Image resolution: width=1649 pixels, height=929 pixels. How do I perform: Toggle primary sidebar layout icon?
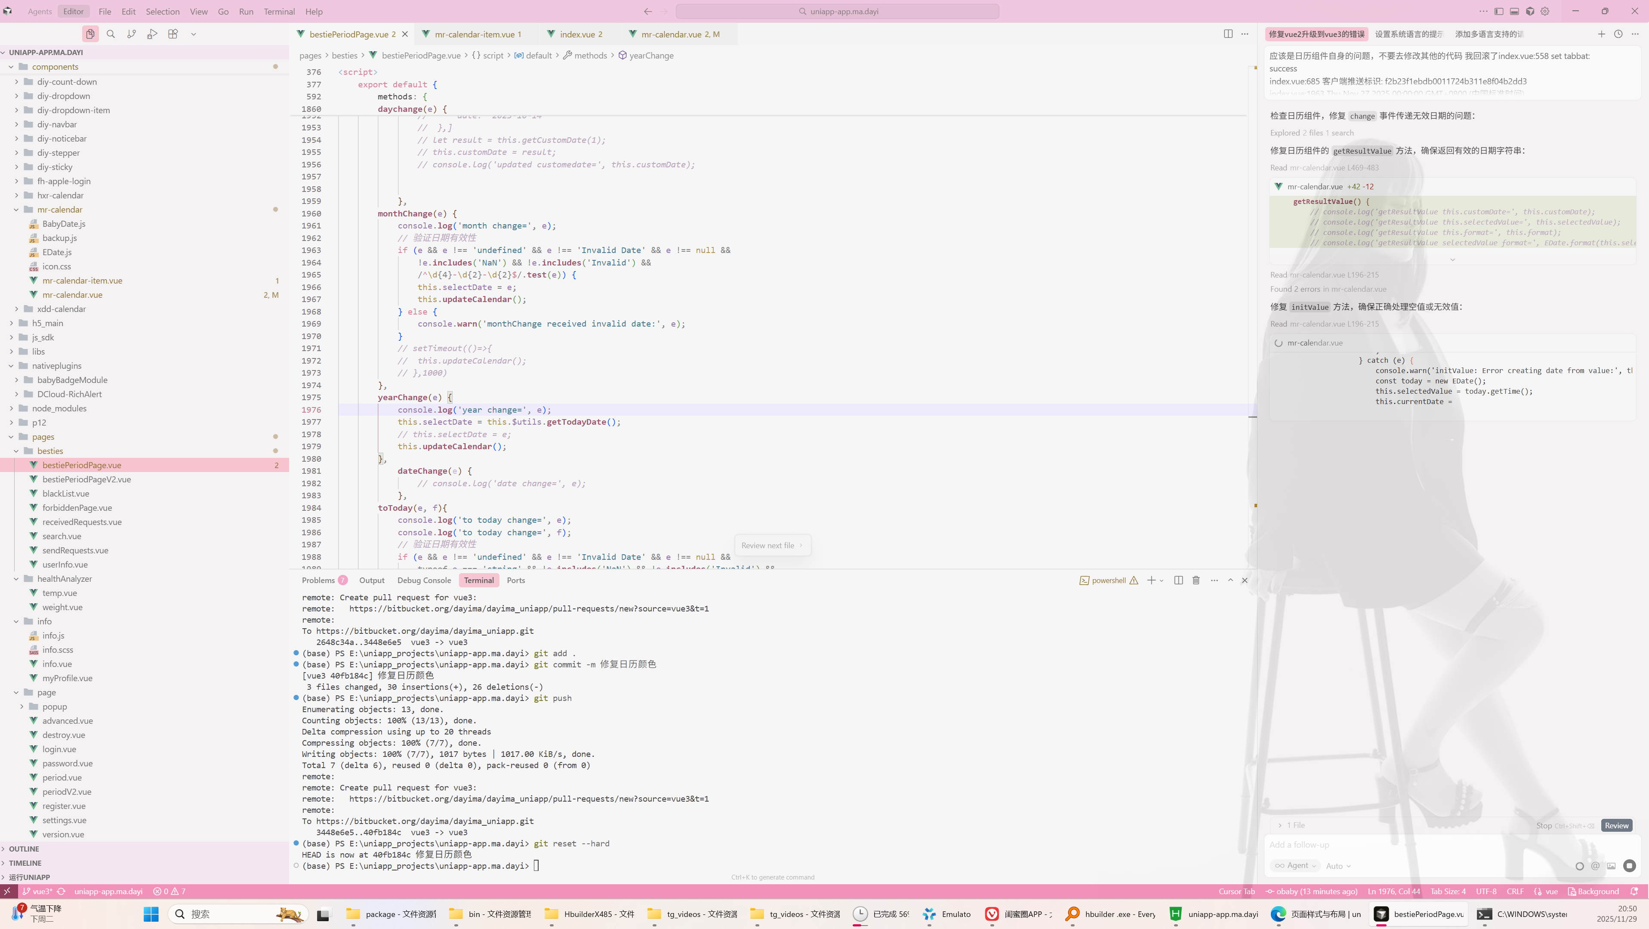(1498, 12)
